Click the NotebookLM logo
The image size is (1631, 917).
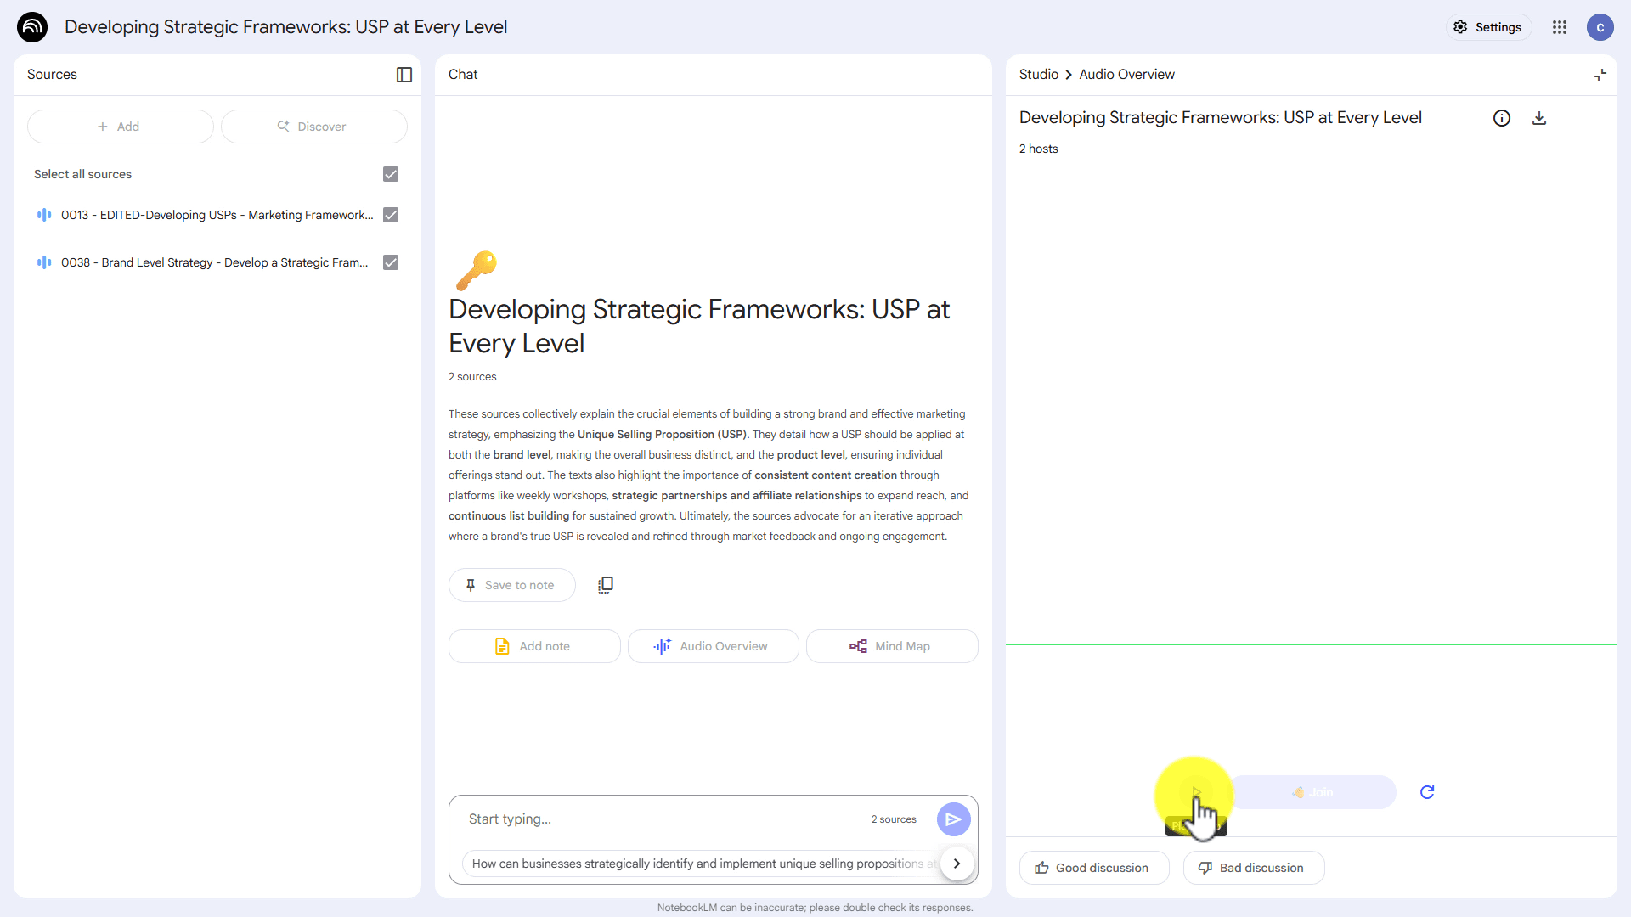(x=32, y=27)
